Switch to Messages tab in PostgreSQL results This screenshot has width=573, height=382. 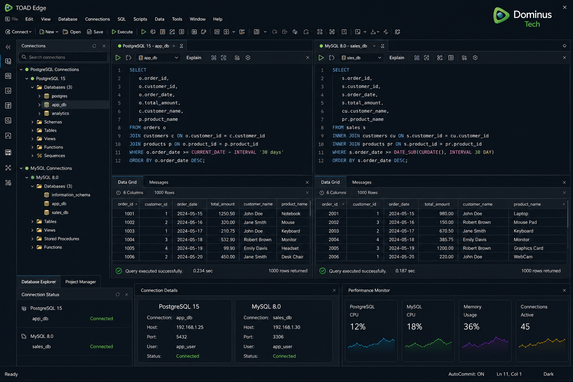coord(159,182)
